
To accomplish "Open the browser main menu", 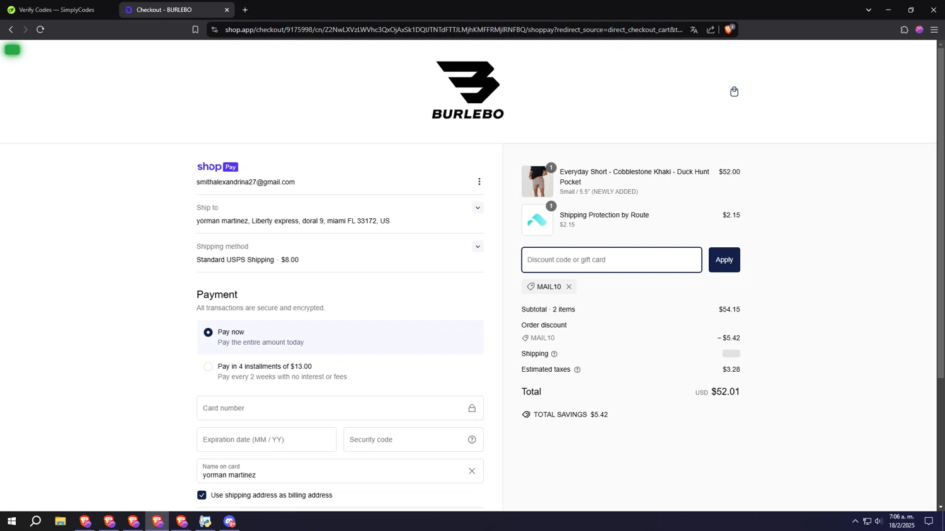I will (x=934, y=30).
